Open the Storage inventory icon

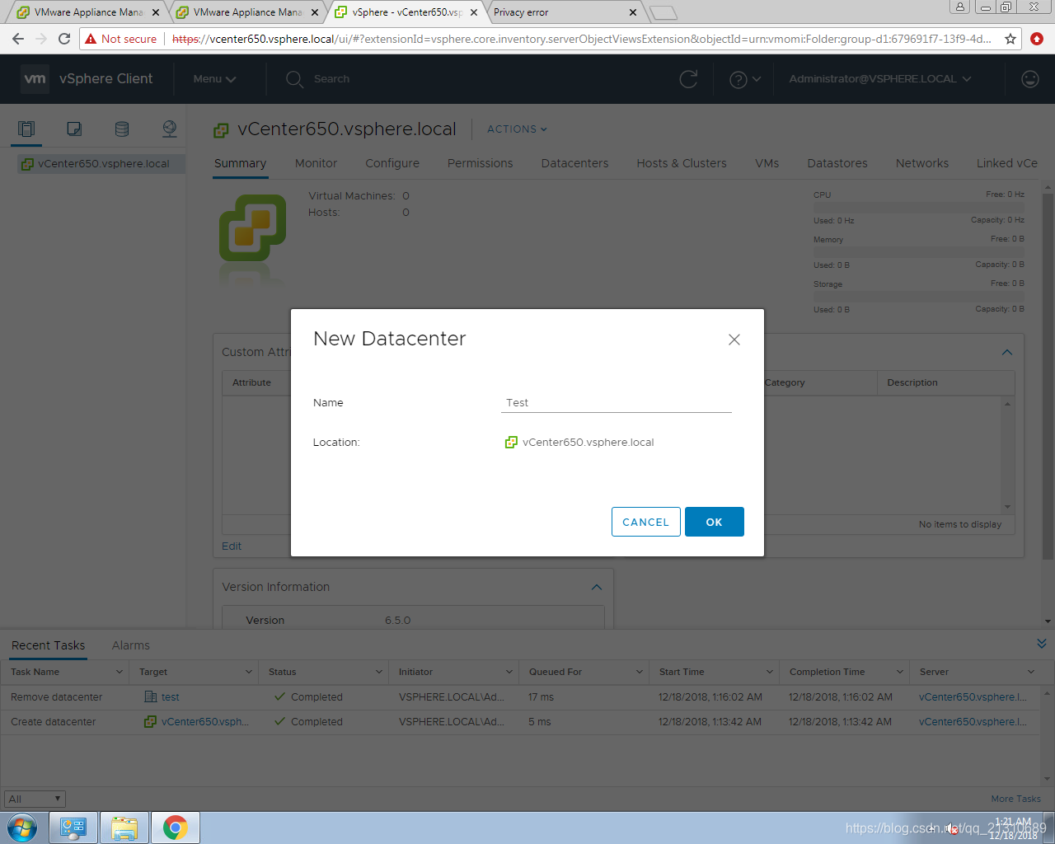tap(122, 129)
